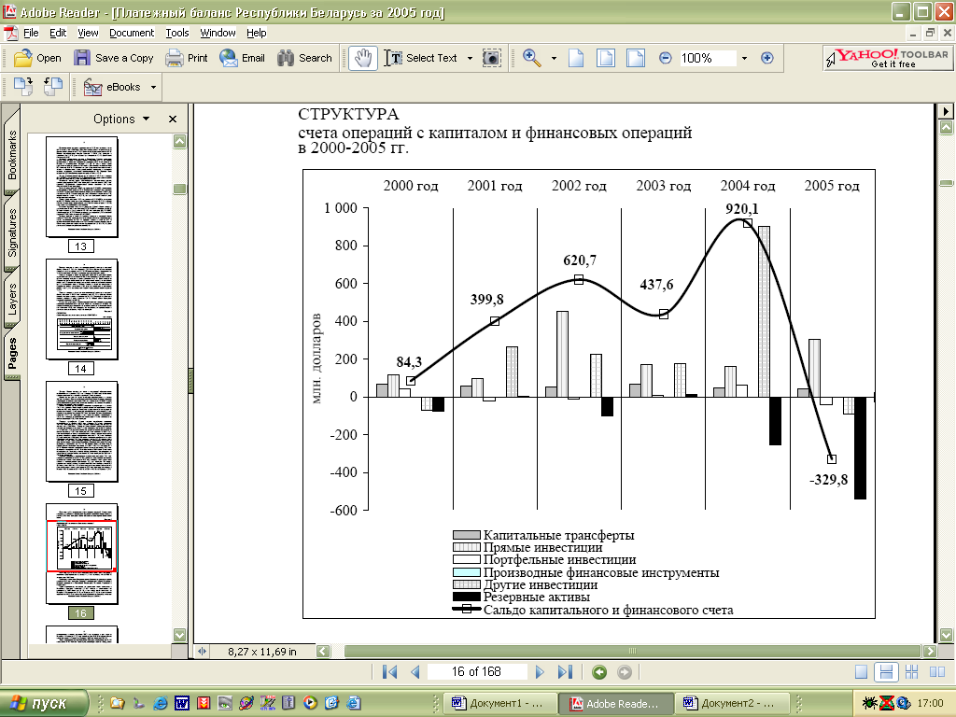Zoom out with the minus button
Image resolution: width=956 pixels, height=717 pixels.
(665, 58)
